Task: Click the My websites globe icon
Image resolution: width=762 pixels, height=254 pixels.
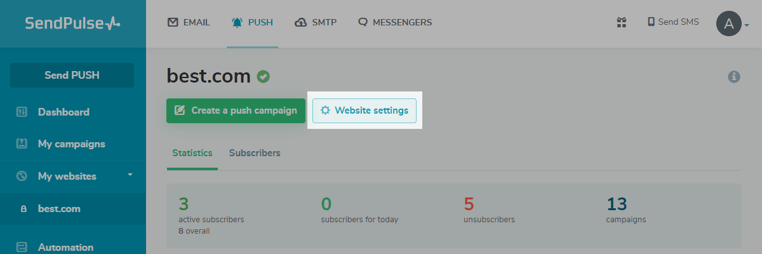Action: [x=22, y=176]
